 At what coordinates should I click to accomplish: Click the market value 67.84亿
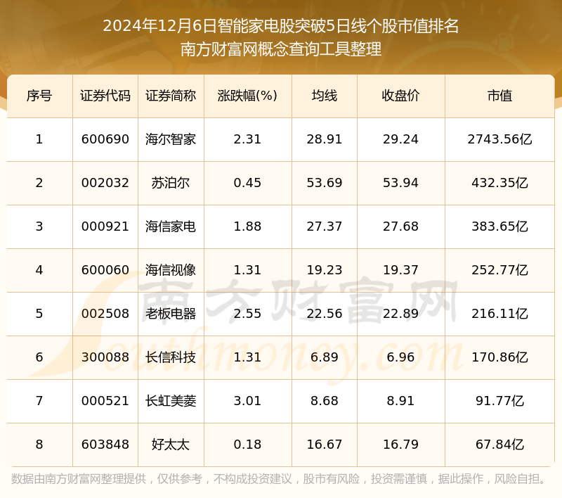pyautogui.click(x=499, y=445)
